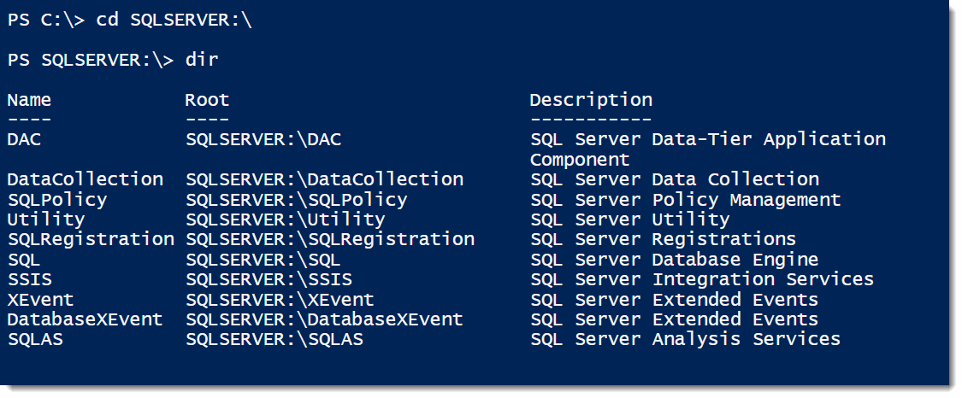This screenshot has height=398, width=962.
Task: Click the 'cd SQLSERVER:\' command text
Action: [x=174, y=20]
